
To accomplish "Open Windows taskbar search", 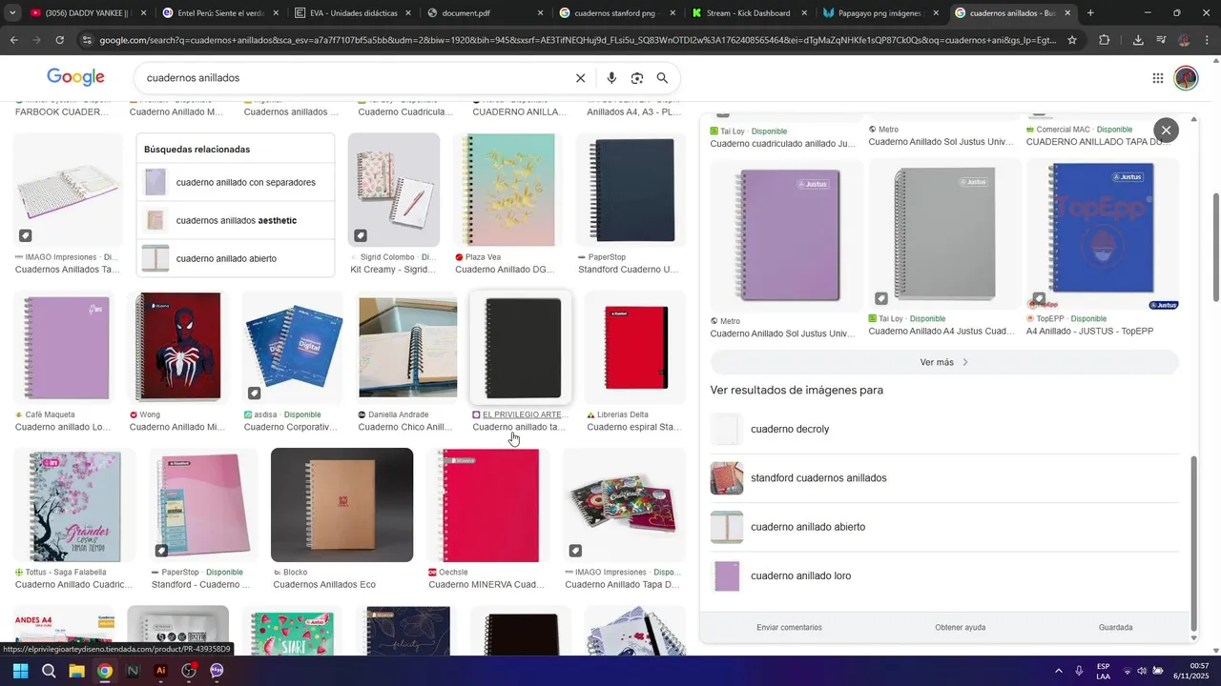I will [x=49, y=671].
